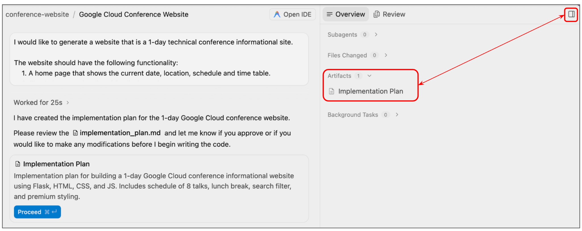This screenshot has width=582, height=231.
Task: Click the Google Cloud Conference Website title
Action: click(x=134, y=14)
